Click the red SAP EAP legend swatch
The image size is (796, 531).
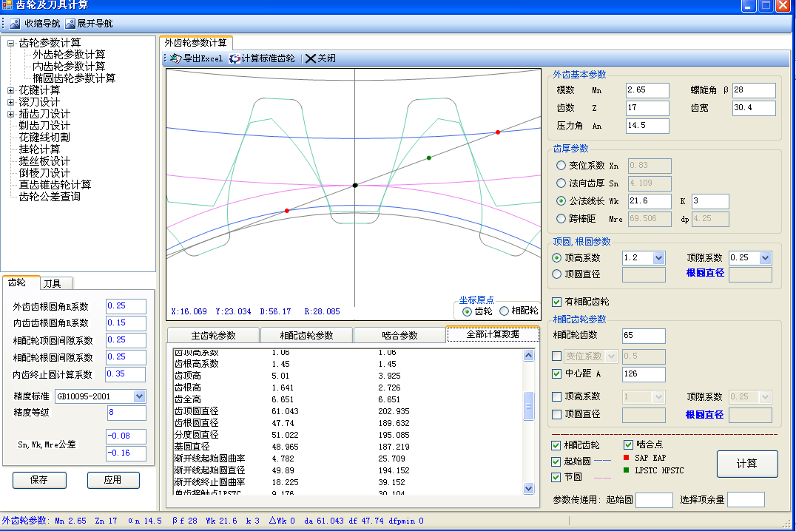626,458
